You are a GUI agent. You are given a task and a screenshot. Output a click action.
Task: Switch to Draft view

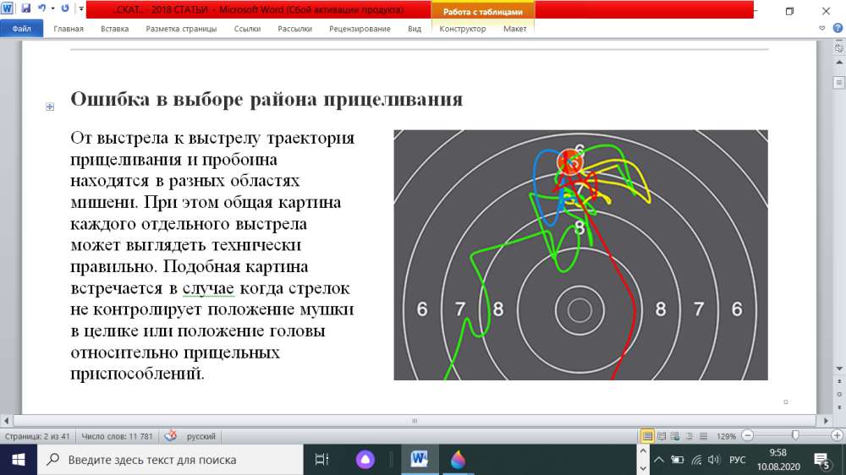pyautogui.click(x=703, y=436)
